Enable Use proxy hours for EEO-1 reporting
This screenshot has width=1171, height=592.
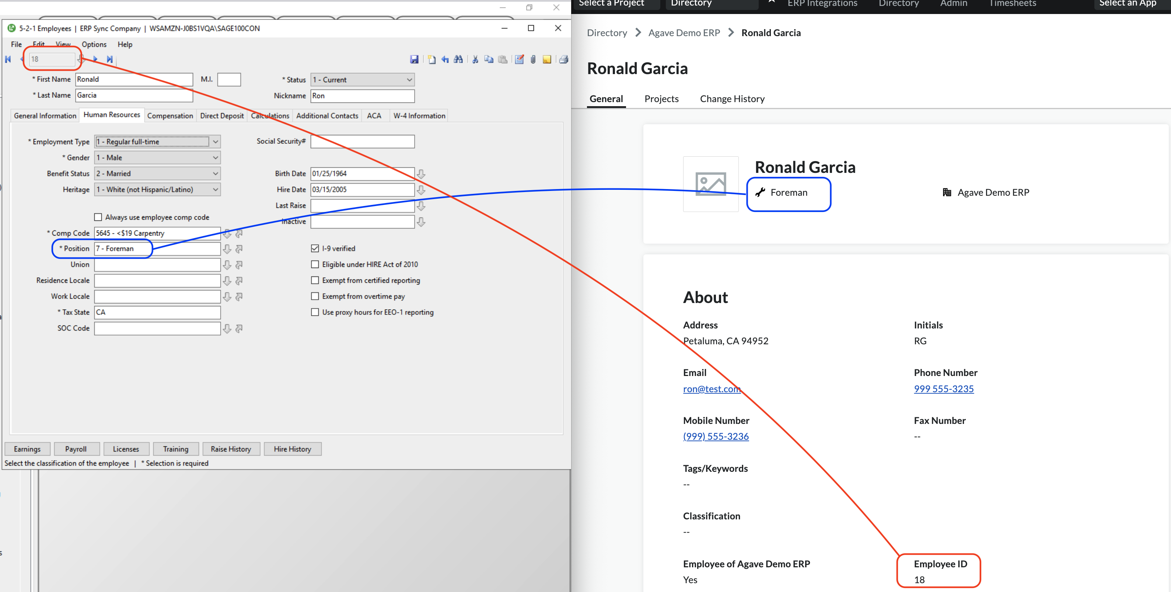point(315,312)
